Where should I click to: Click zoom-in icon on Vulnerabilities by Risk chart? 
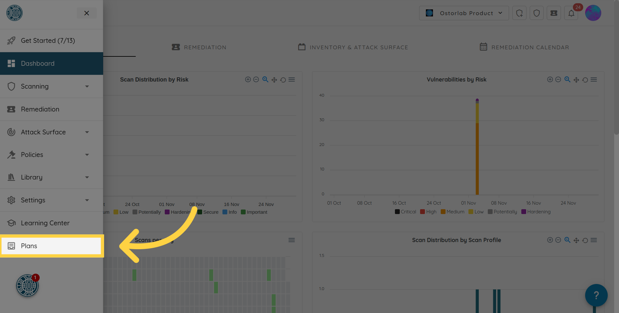[x=550, y=80]
